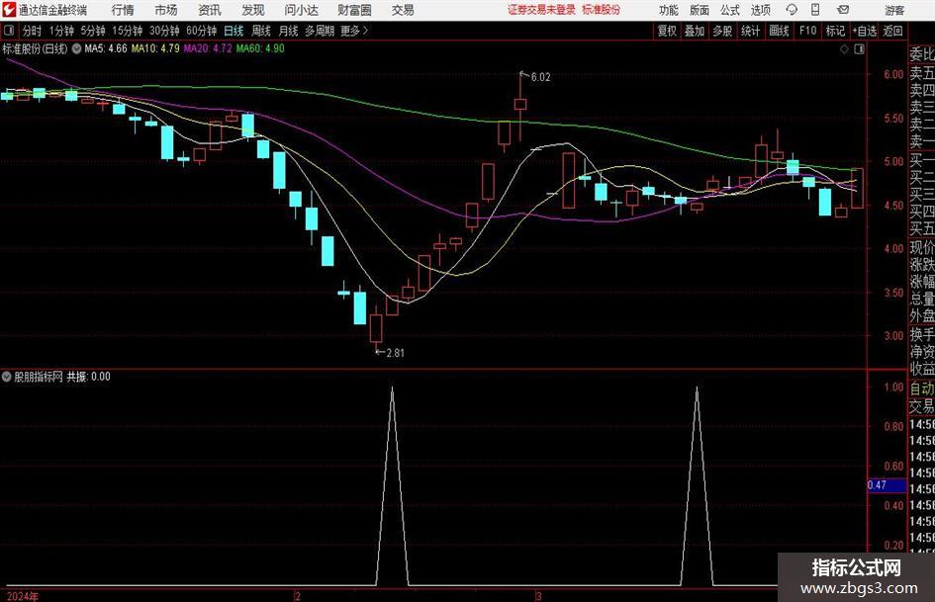Viewport: 935px width, 602px height.
Task: Add stock with +自选 button
Action: point(865,31)
